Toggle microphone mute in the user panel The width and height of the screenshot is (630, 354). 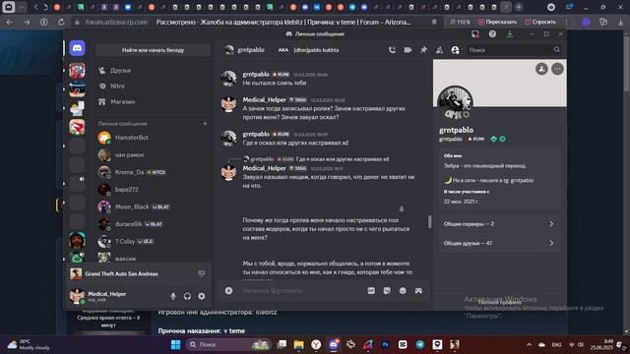coord(173,296)
